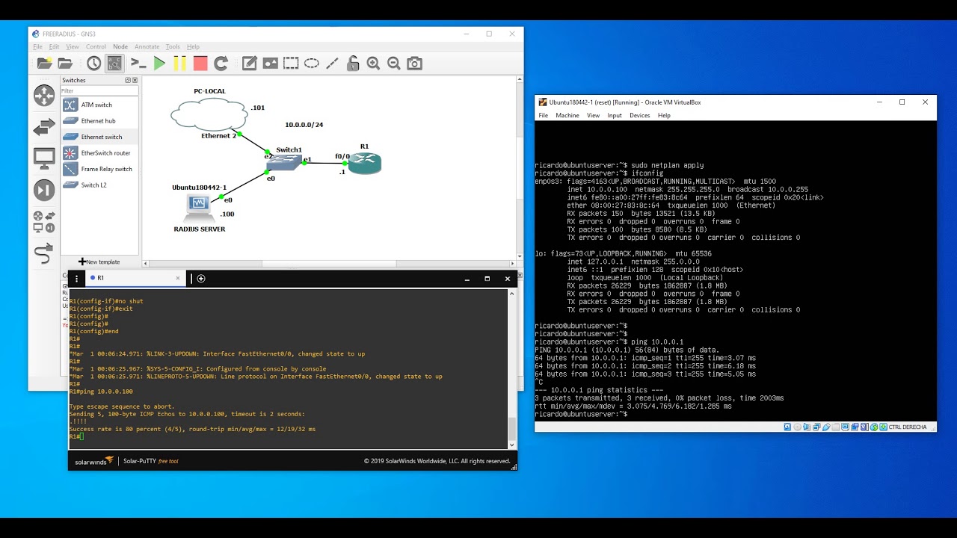The image size is (957, 538).
Task: Open Help menu in GNS3 window
Action: coord(193,46)
